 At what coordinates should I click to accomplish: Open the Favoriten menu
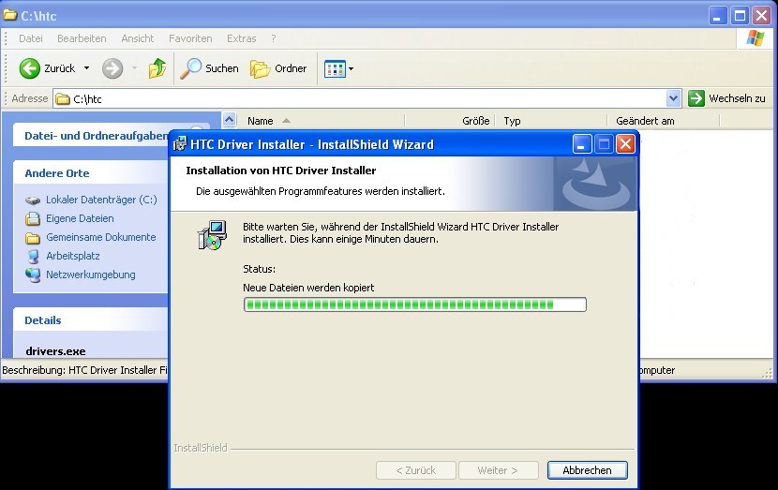pos(189,38)
